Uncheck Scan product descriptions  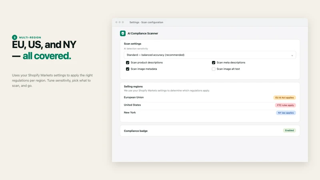pyautogui.click(x=128, y=63)
